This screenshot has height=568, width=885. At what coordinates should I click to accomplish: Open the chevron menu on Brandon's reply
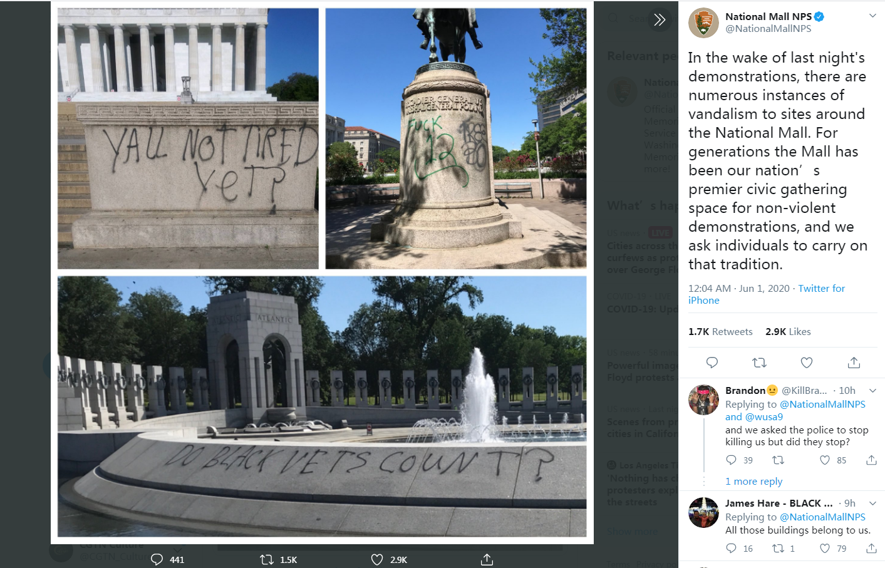coord(872,391)
